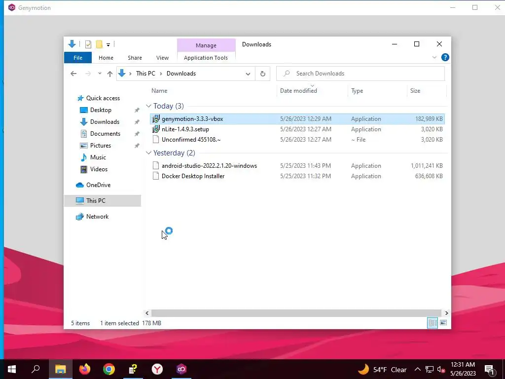Go back with the left arrow
Image resolution: width=505 pixels, height=379 pixels.
click(73, 74)
